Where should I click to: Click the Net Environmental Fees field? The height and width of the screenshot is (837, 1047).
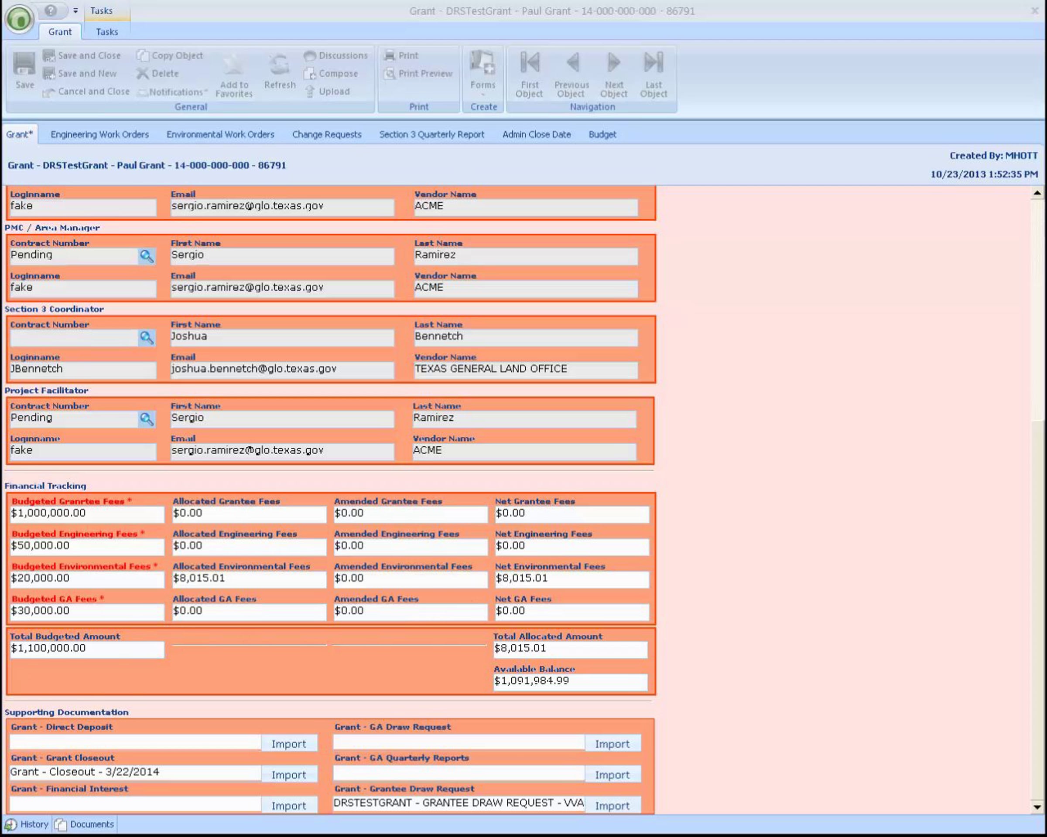[x=572, y=579]
